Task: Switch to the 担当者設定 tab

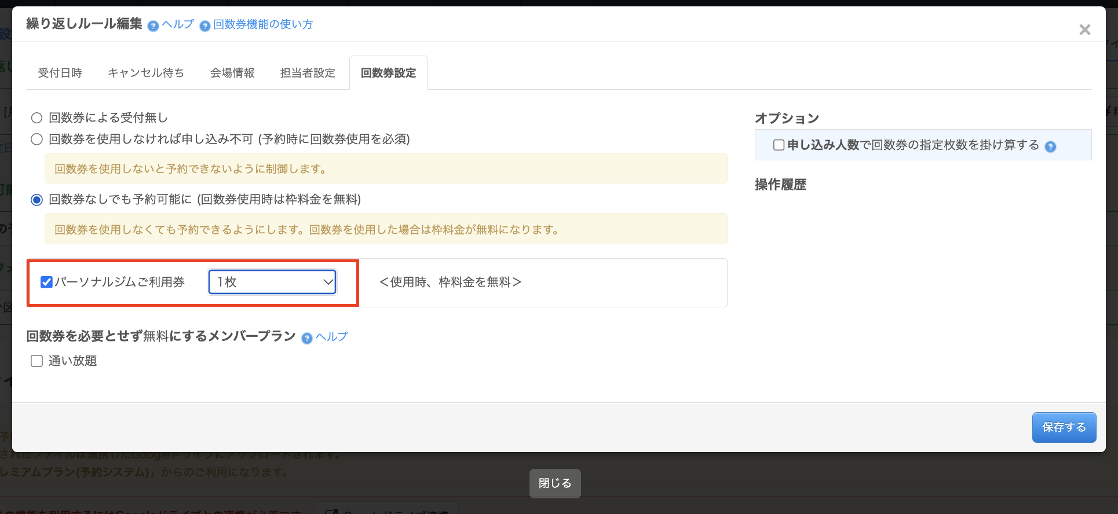Action: coord(308,73)
